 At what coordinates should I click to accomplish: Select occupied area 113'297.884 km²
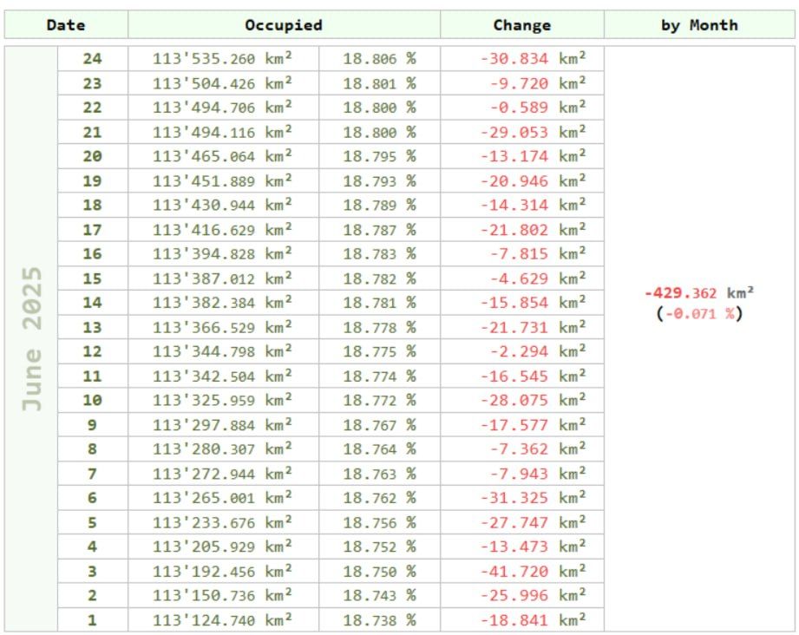point(222,425)
